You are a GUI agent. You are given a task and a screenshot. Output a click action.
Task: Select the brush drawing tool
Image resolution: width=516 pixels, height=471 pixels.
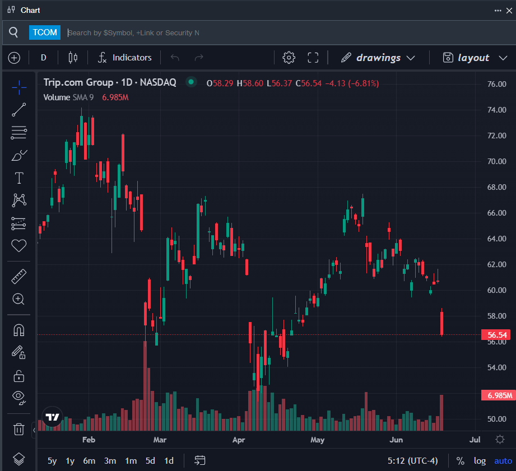[18, 155]
